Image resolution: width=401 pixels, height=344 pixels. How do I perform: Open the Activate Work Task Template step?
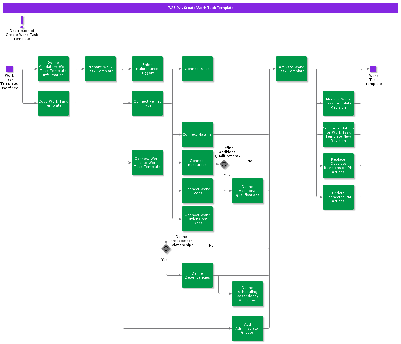291,69
